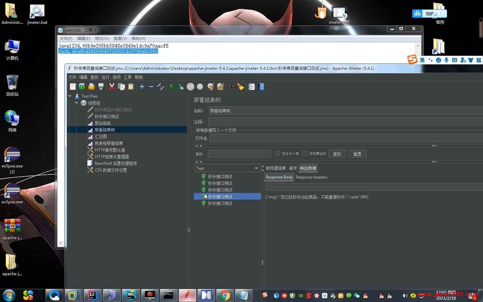The image size is (483, 302).
Task: Select BeanShell 后置处理程序 tree item
Action: click(116, 163)
